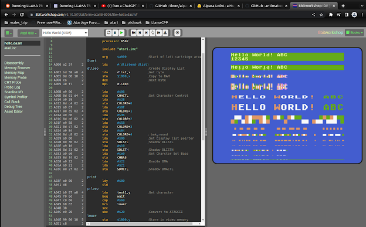Viewport: 366px width, 227px height.
Task: Click the editor horizontal scrollbar
Action: pyautogui.click(x=141, y=223)
